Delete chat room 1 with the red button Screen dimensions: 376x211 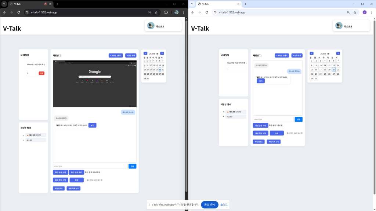point(41,73)
